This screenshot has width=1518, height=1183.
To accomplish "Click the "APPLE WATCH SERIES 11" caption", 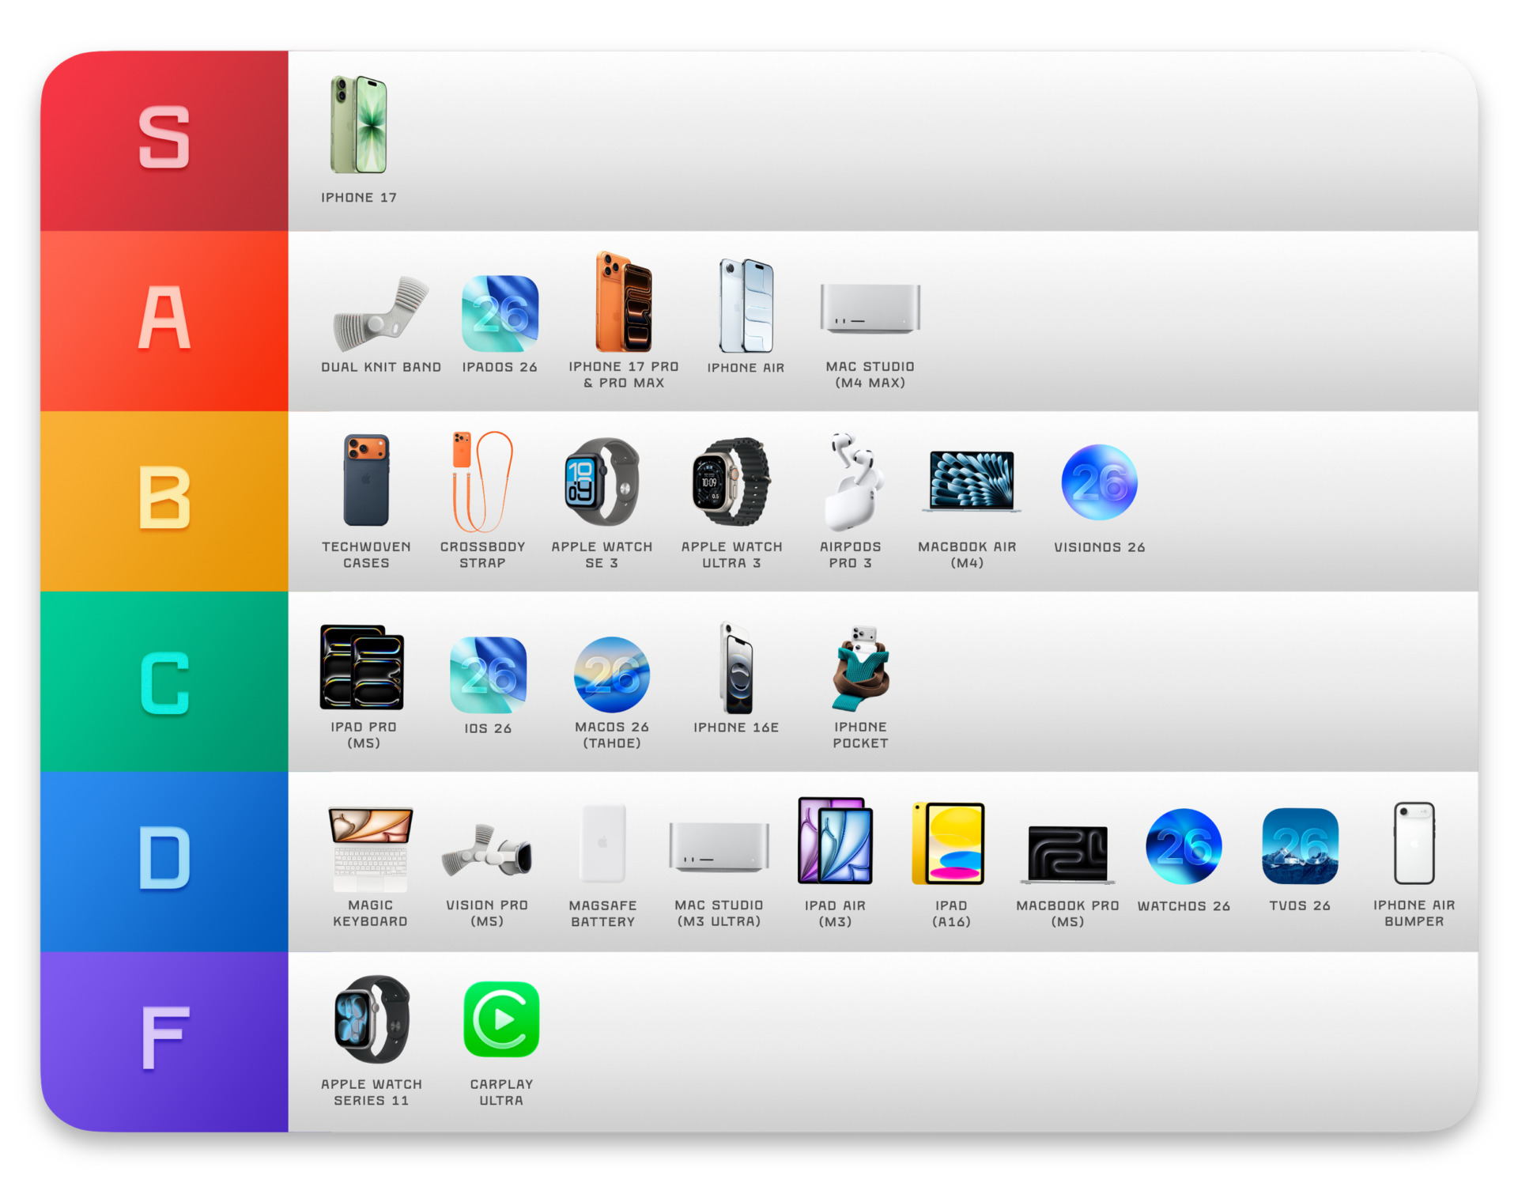I will click(372, 1092).
